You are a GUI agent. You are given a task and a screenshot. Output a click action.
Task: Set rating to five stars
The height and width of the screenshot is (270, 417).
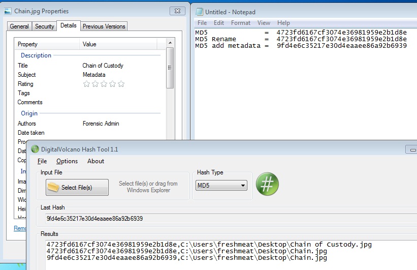pyautogui.click(x=121, y=84)
